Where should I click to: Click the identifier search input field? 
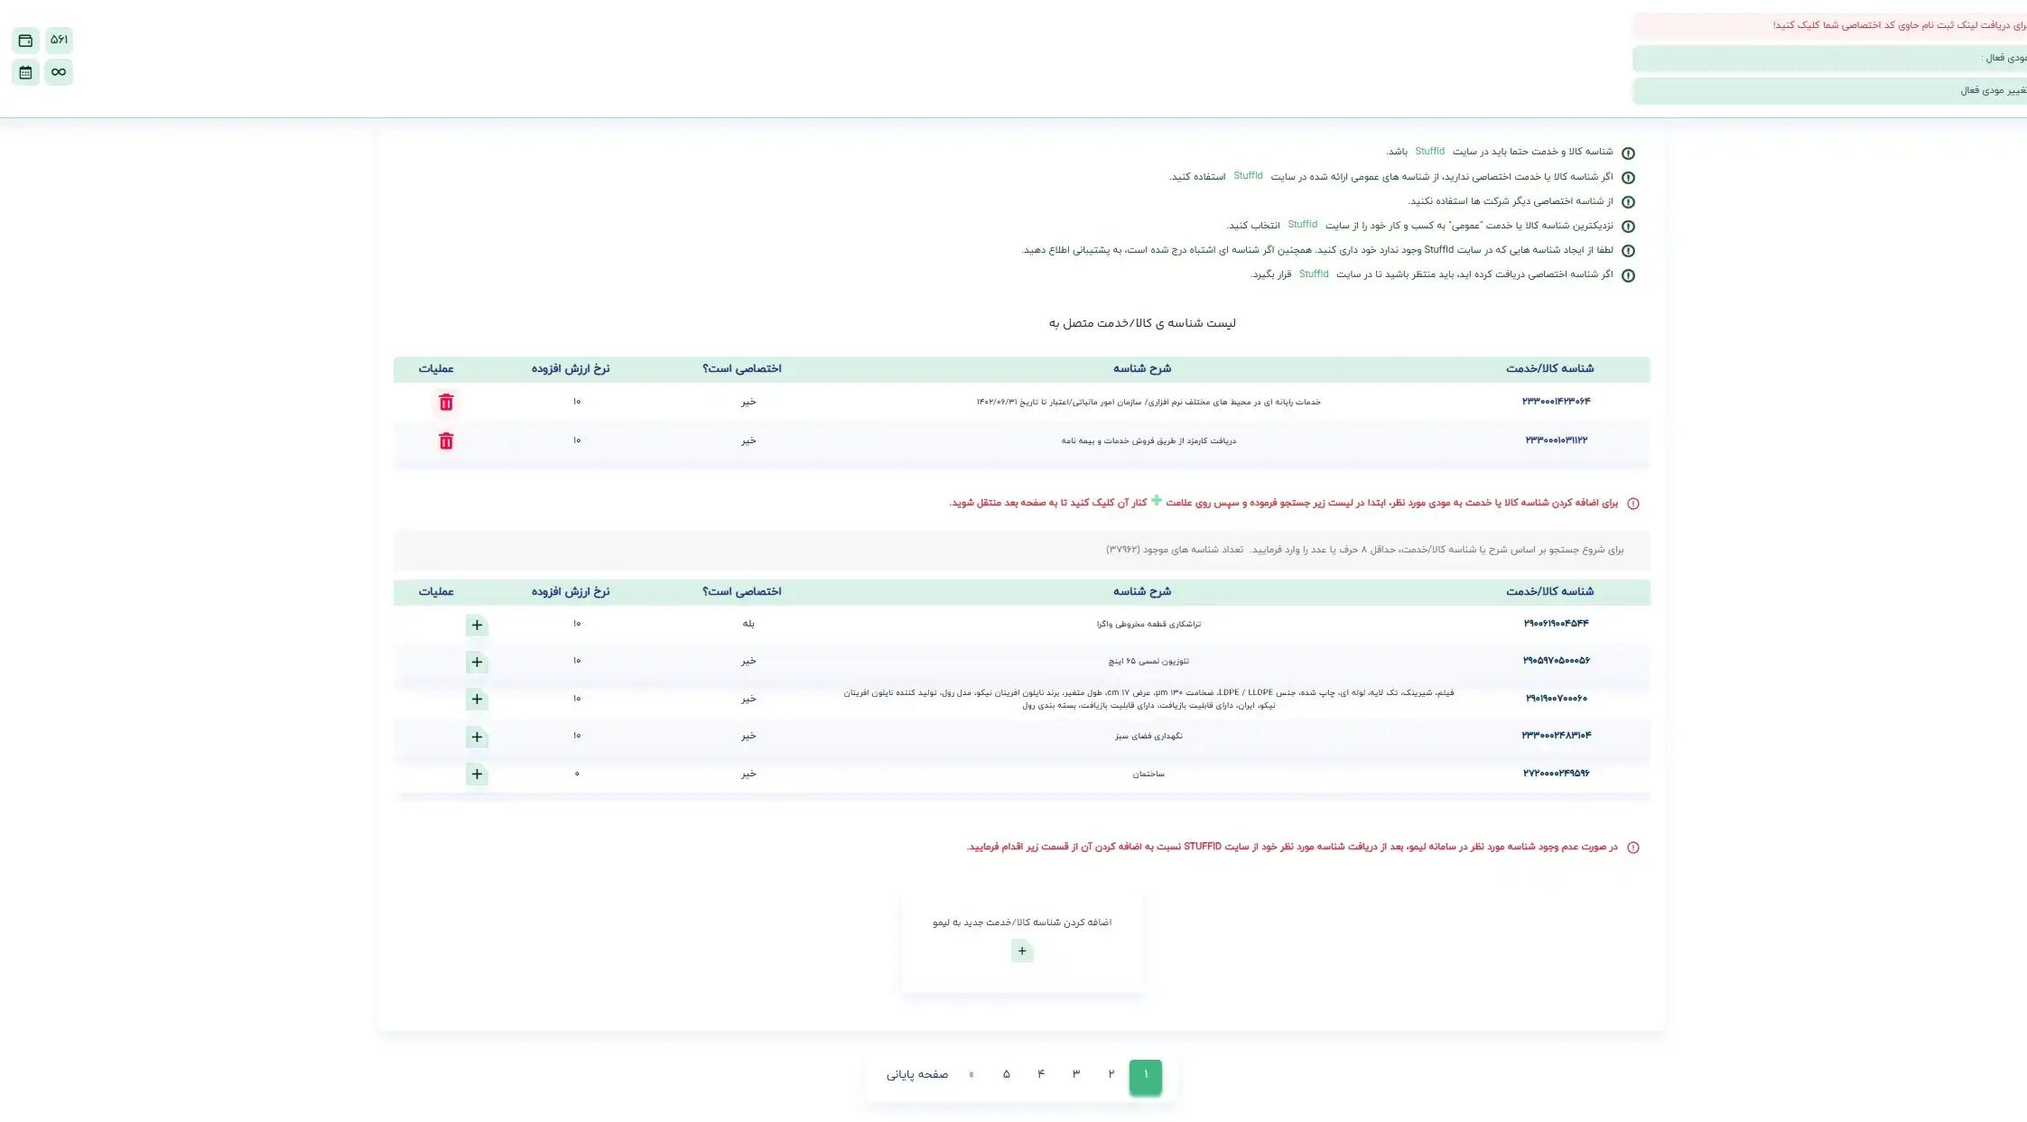coord(1020,550)
